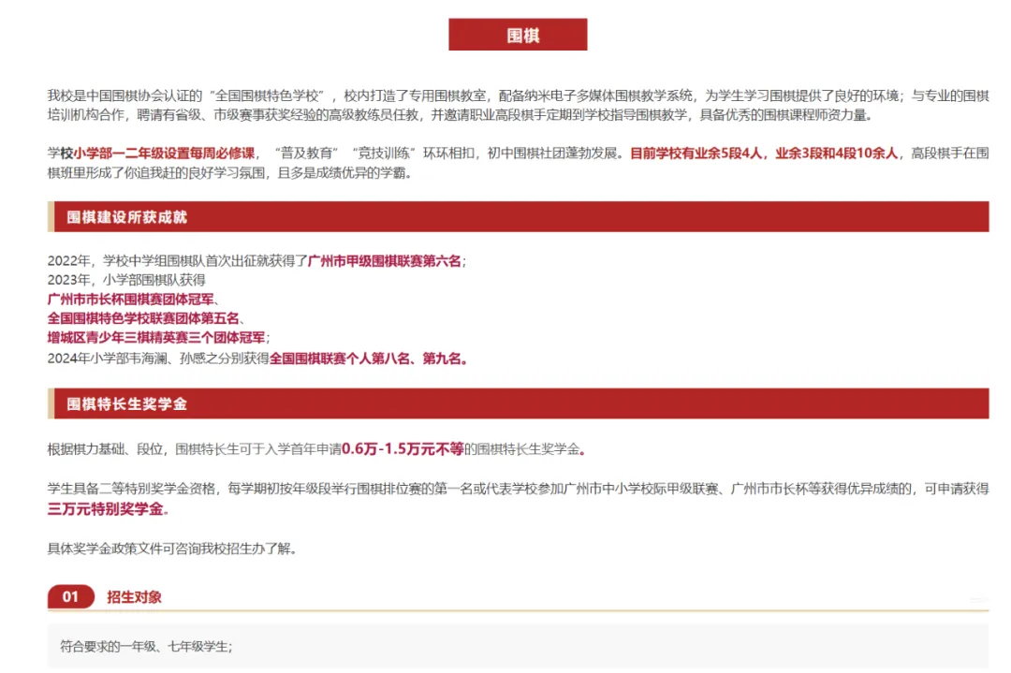Click the red 围棋 title banner
The height and width of the screenshot is (673, 1011).
coord(518,35)
